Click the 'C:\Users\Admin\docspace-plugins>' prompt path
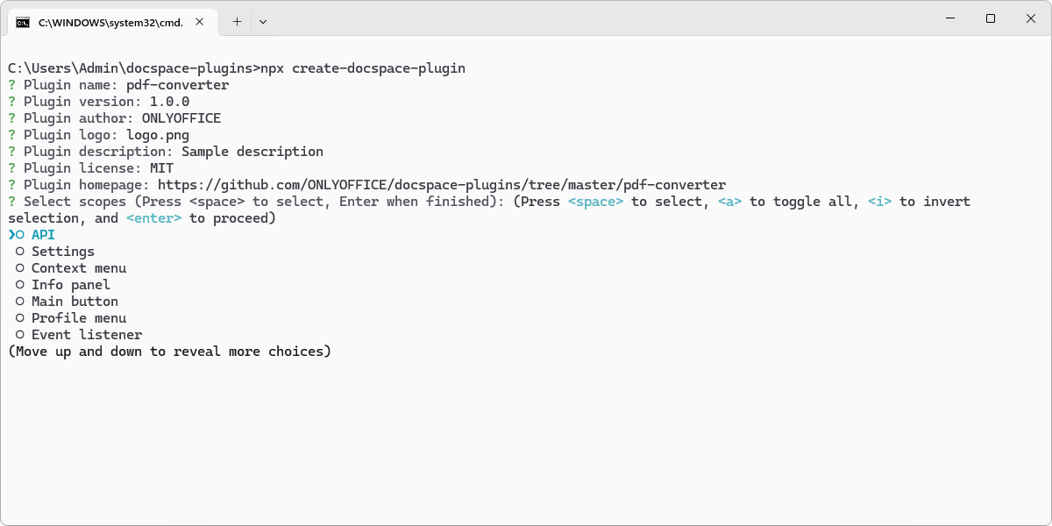1052x526 pixels. (x=134, y=68)
